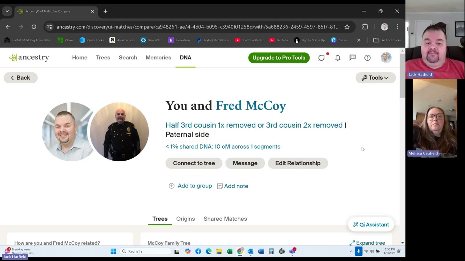Click Upgrade to Pro Tools
The height and width of the screenshot is (261, 465).
coord(279,58)
